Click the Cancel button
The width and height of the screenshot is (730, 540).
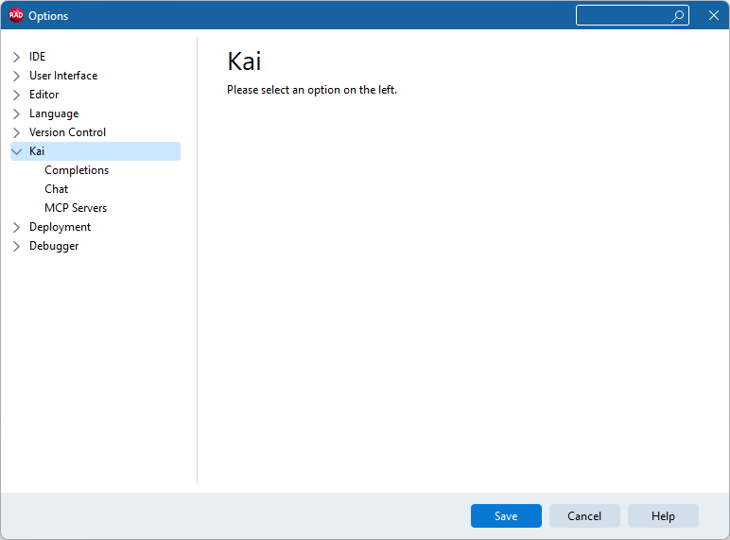click(x=584, y=515)
